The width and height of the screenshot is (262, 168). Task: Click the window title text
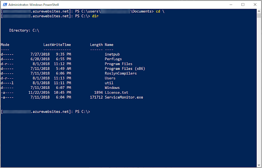34,5
